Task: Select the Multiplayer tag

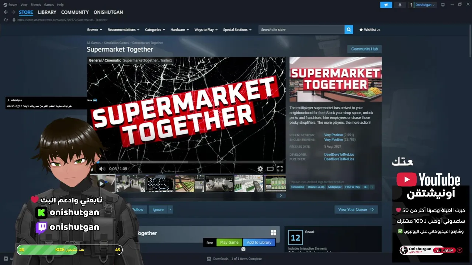Action: (335, 187)
